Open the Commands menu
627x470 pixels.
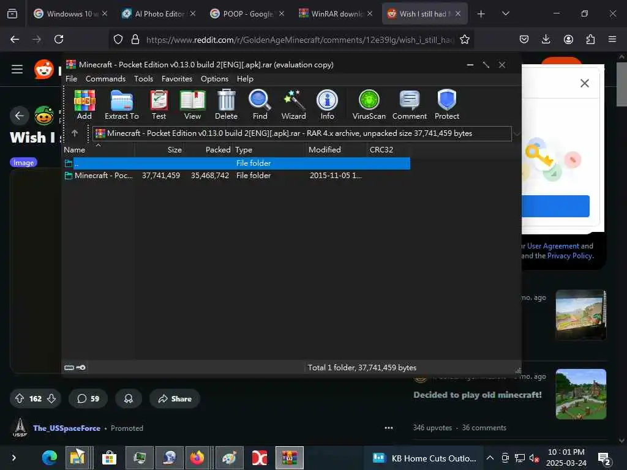105,79
